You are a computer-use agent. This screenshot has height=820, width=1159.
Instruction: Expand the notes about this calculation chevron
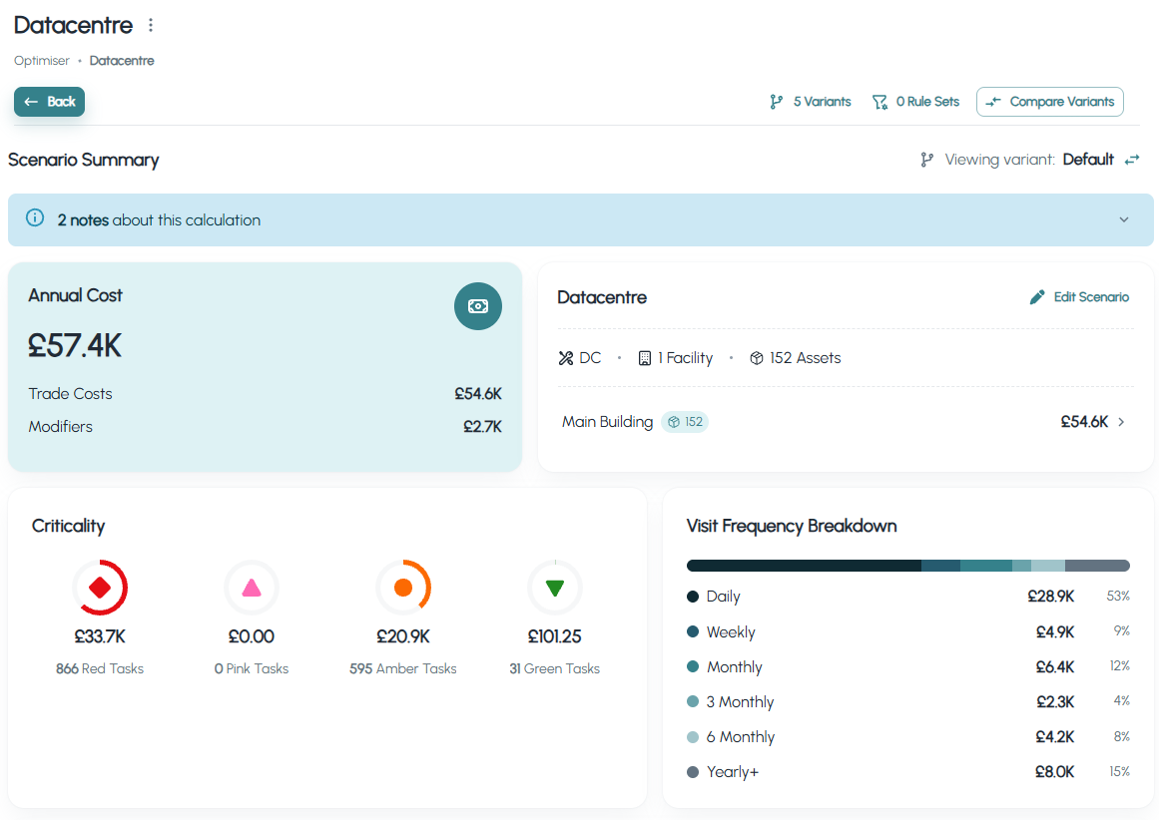pos(1123,220)
